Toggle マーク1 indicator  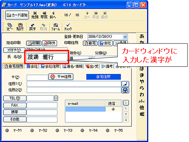7,130
